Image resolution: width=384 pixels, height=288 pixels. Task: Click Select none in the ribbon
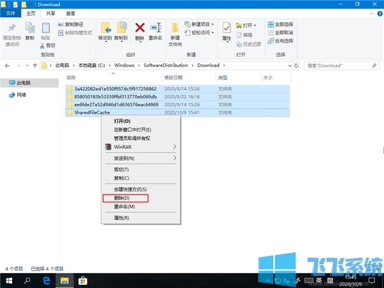click(x=280, y=33)
